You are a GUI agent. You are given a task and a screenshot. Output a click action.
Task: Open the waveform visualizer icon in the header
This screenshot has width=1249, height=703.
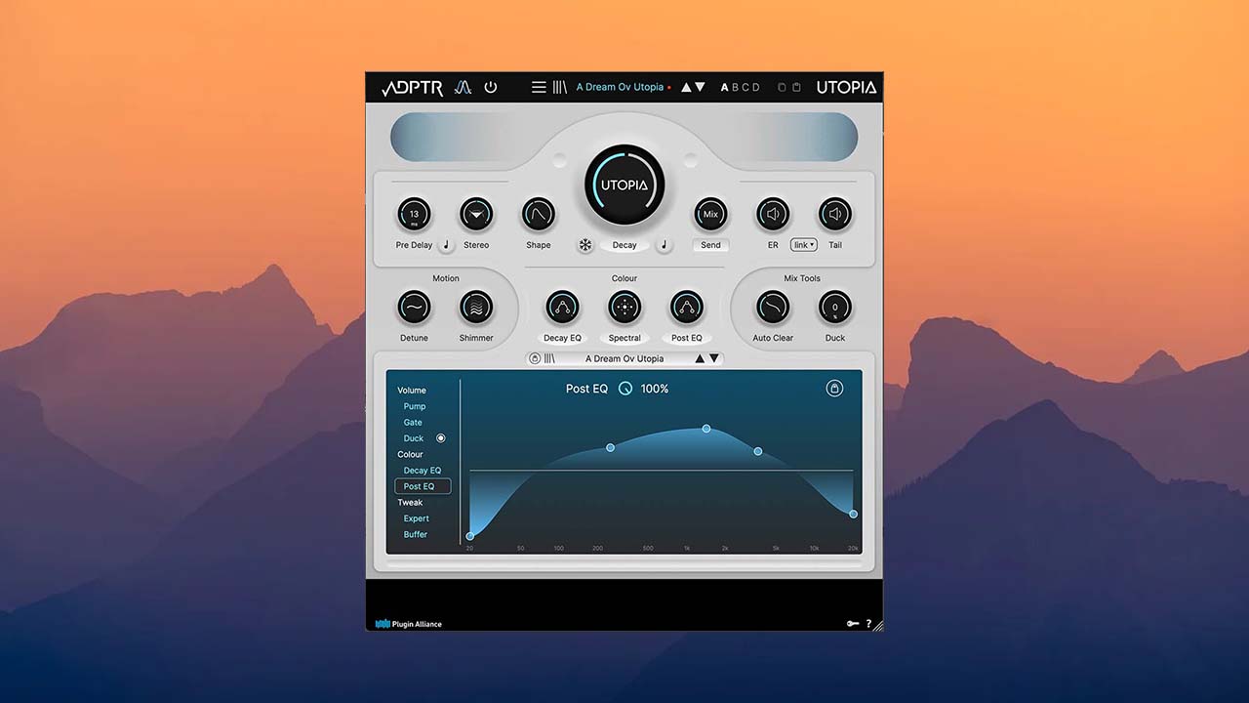[463, 87]
